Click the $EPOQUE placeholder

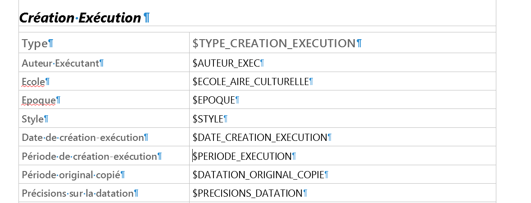click(213, 100)
